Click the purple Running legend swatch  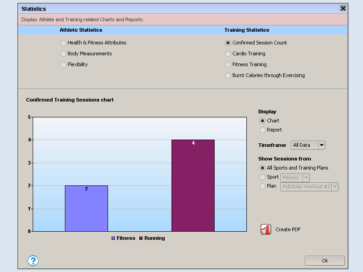click(x=141, y=238)
